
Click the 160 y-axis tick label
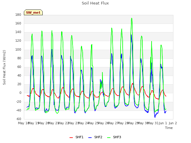click(x=18, y=23)
